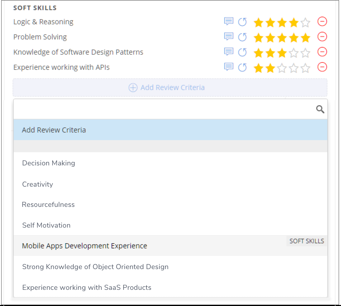341x306 pixels.
Task: Remove Experience working with APIs criteria
Action: click(322, 67)
